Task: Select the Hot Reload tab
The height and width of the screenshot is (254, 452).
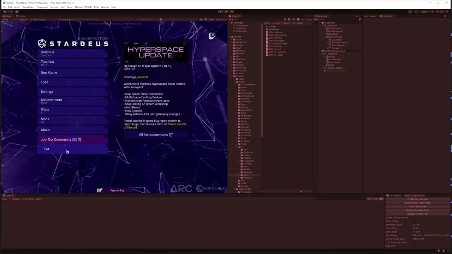Action: [394, 195]
